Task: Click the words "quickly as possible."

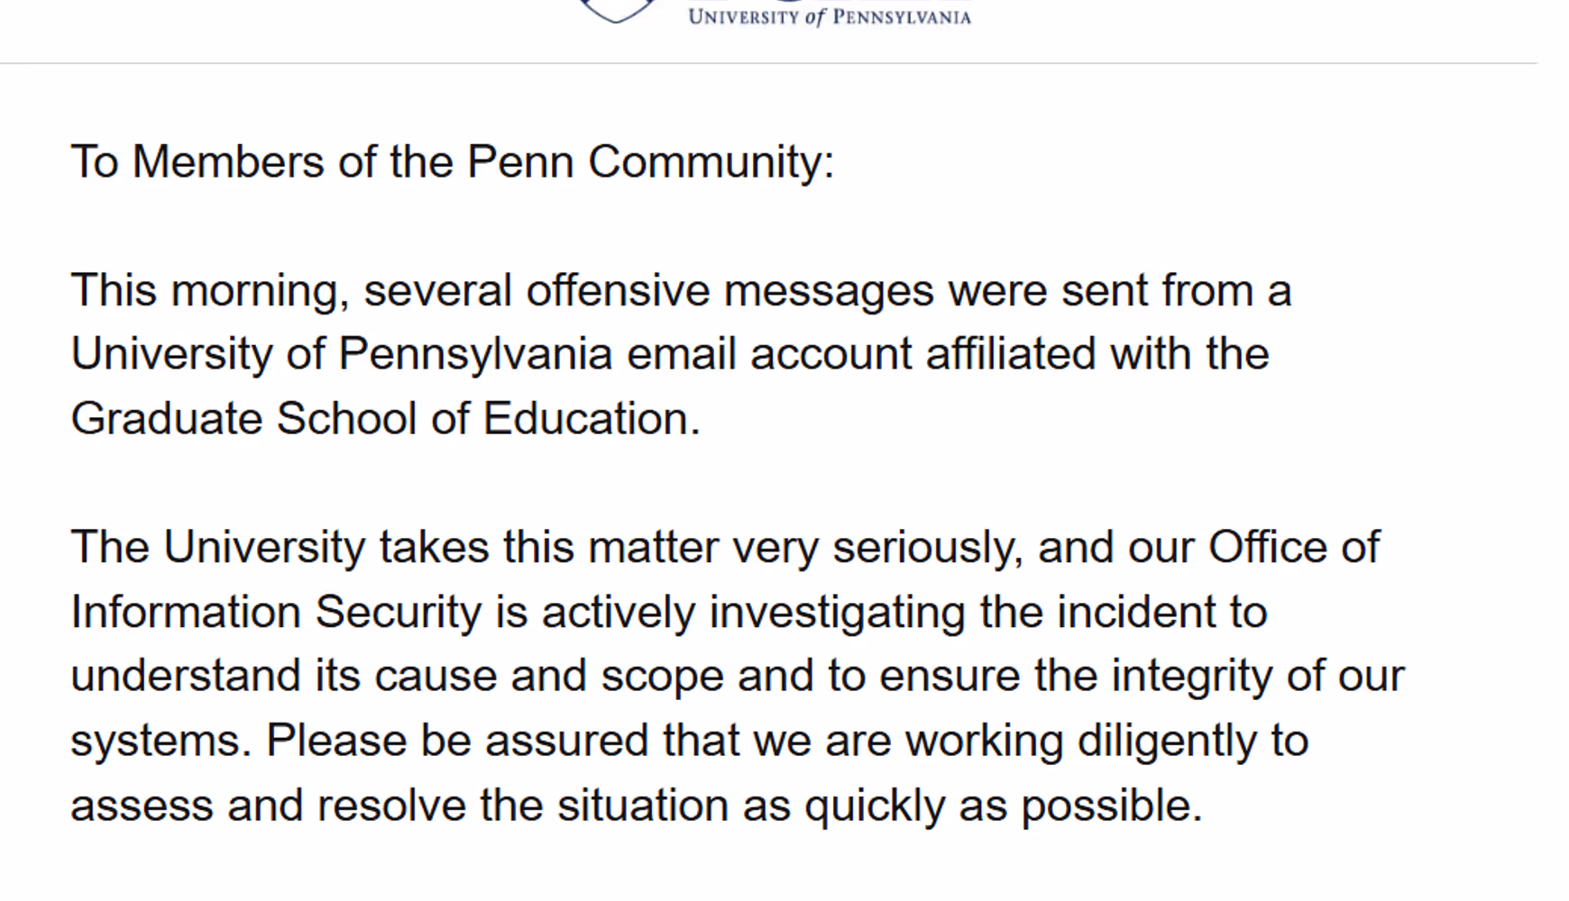Action: (1003, 805)
